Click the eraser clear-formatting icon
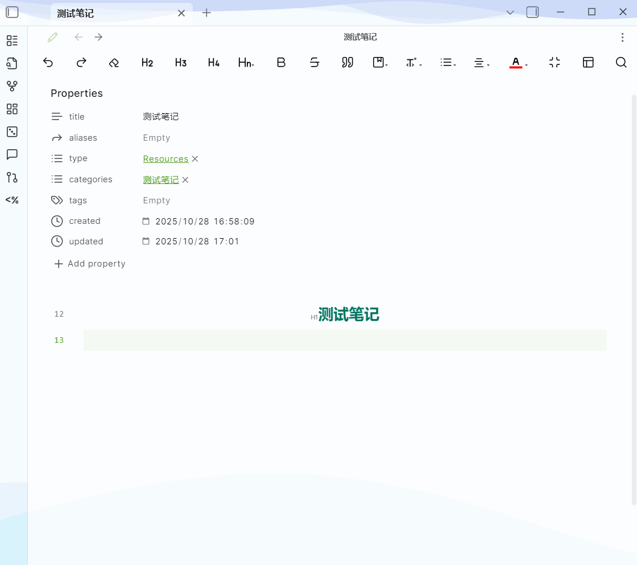The height and width of the screenshot is (565, 637). tap(114, 63)
